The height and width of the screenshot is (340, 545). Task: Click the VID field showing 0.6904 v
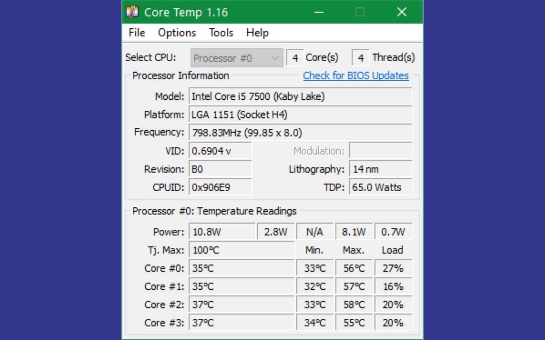(x=220, y=151)
